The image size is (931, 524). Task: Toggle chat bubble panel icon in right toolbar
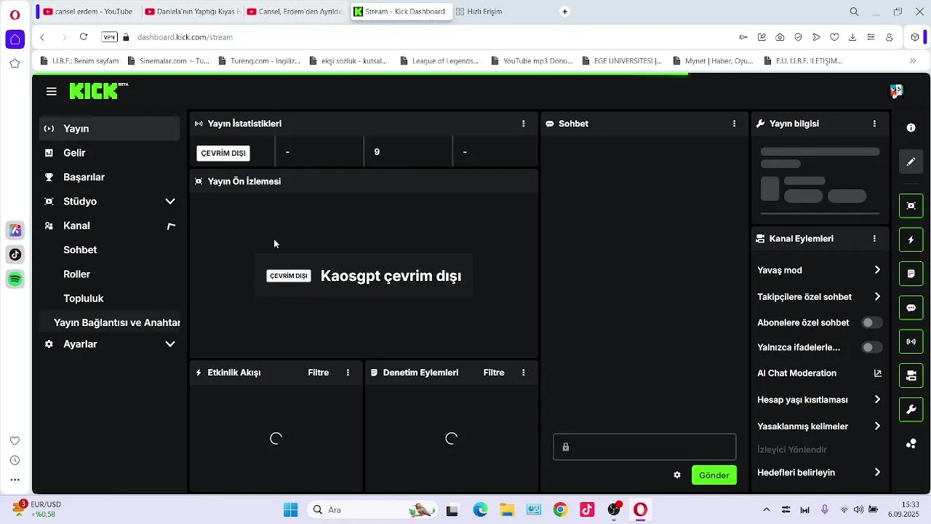[911, 308]
